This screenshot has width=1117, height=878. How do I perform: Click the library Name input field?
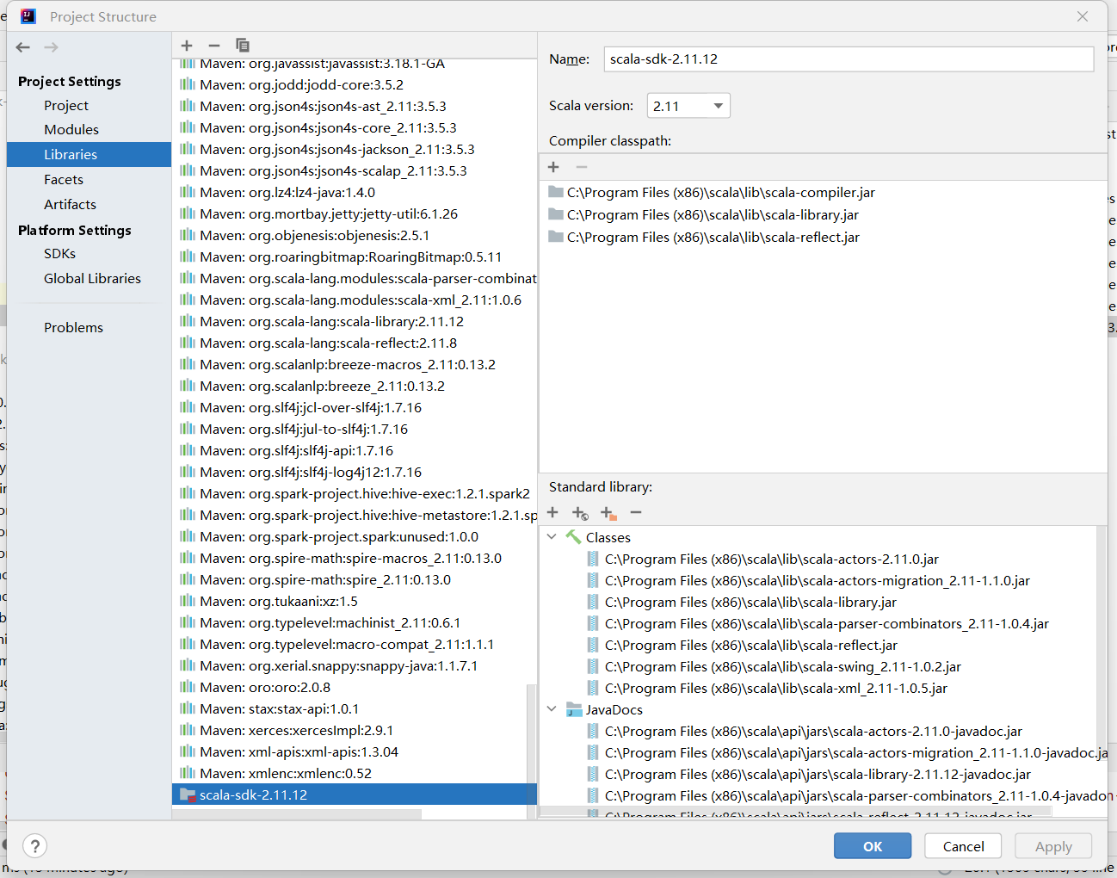(849, 59)
